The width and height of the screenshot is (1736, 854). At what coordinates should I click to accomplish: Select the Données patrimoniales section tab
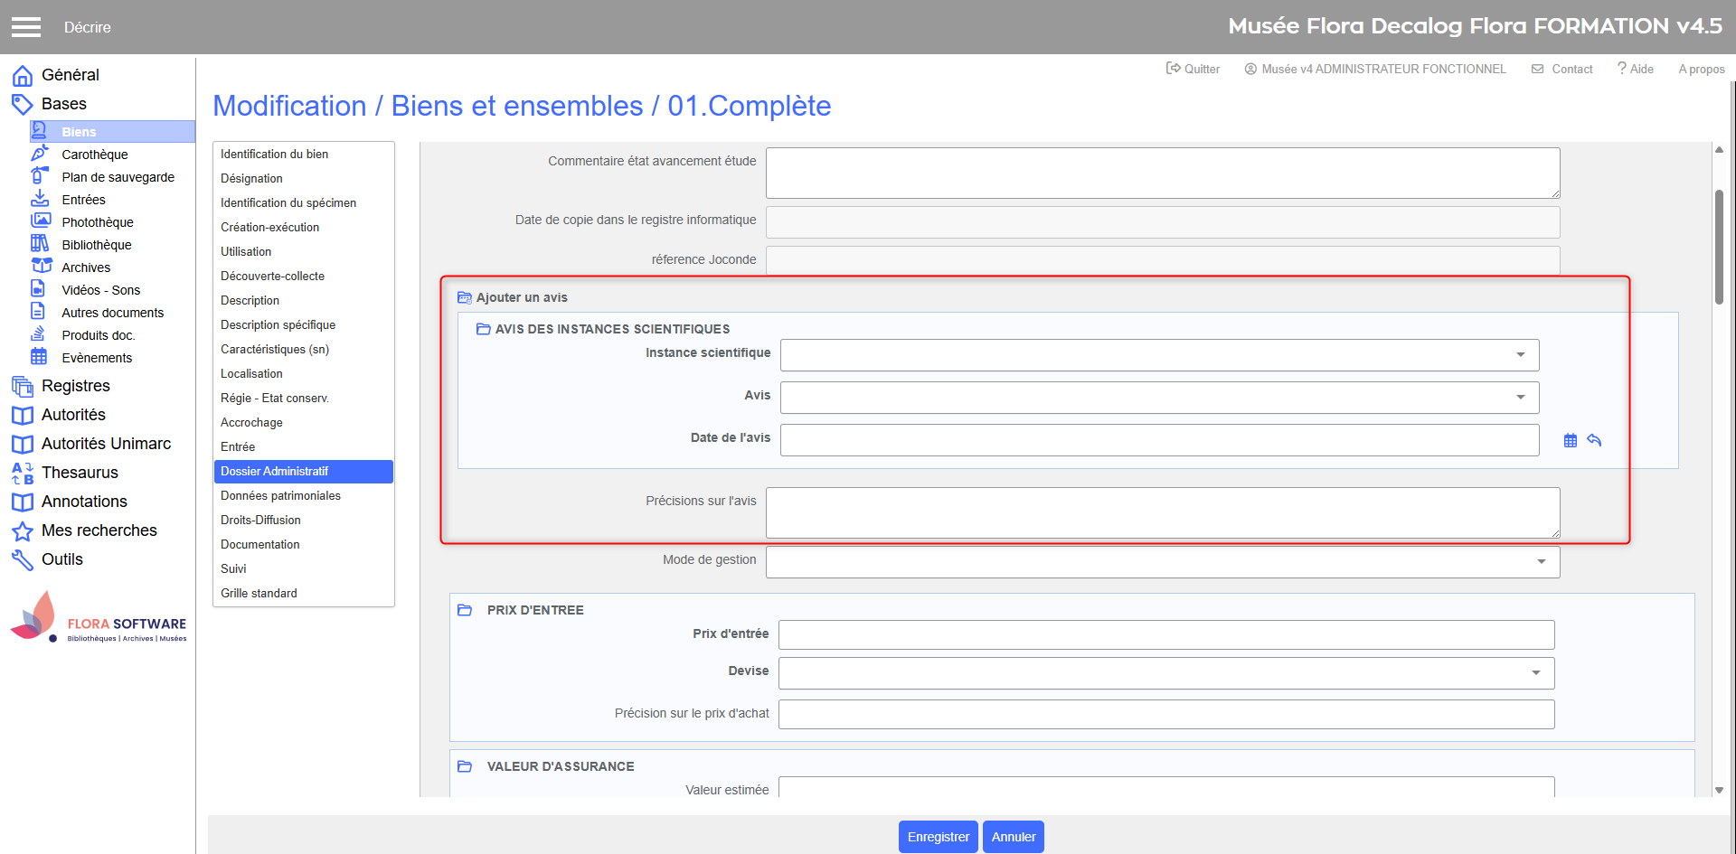(x=280, y=495)
